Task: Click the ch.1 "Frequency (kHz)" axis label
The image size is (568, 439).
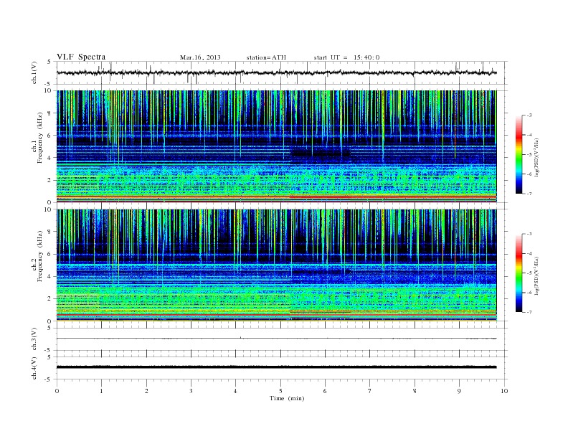Action: coord(40,138)
